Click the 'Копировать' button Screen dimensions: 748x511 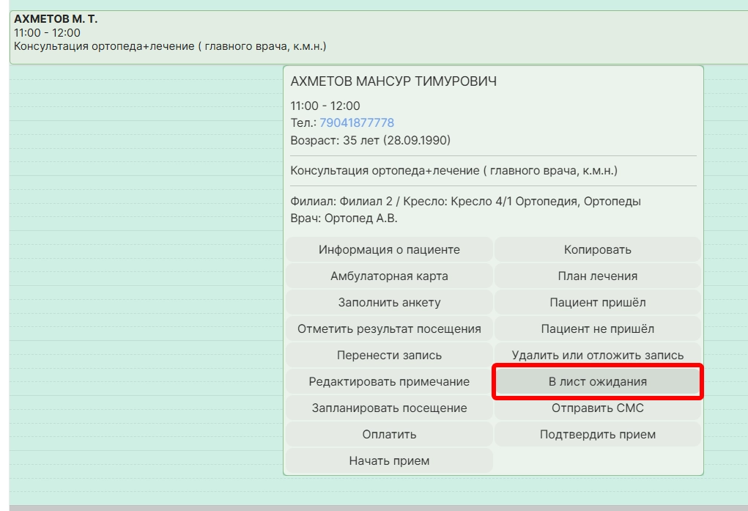coord(597,250)
